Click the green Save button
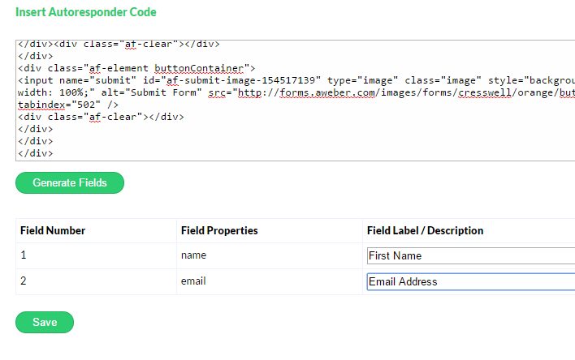575x360 pixels. coord(45,322)
